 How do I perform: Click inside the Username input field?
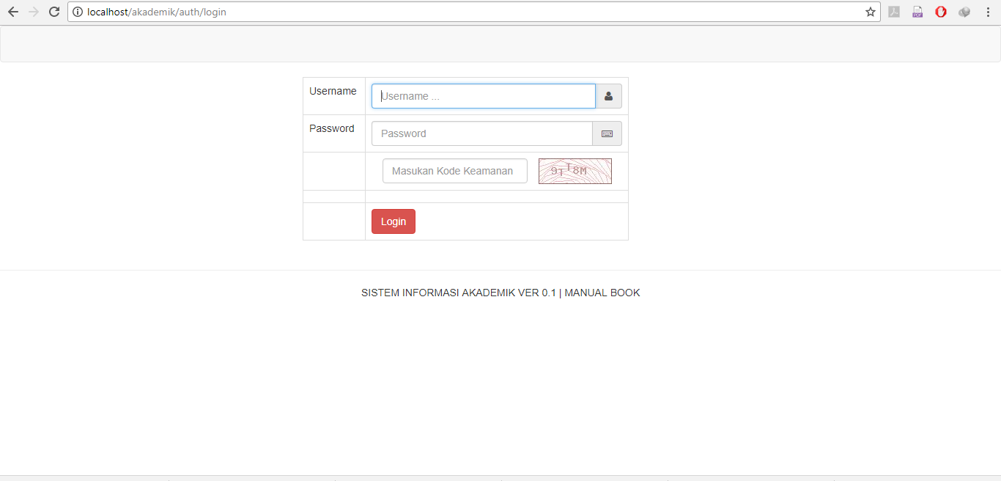click(483, 96)
